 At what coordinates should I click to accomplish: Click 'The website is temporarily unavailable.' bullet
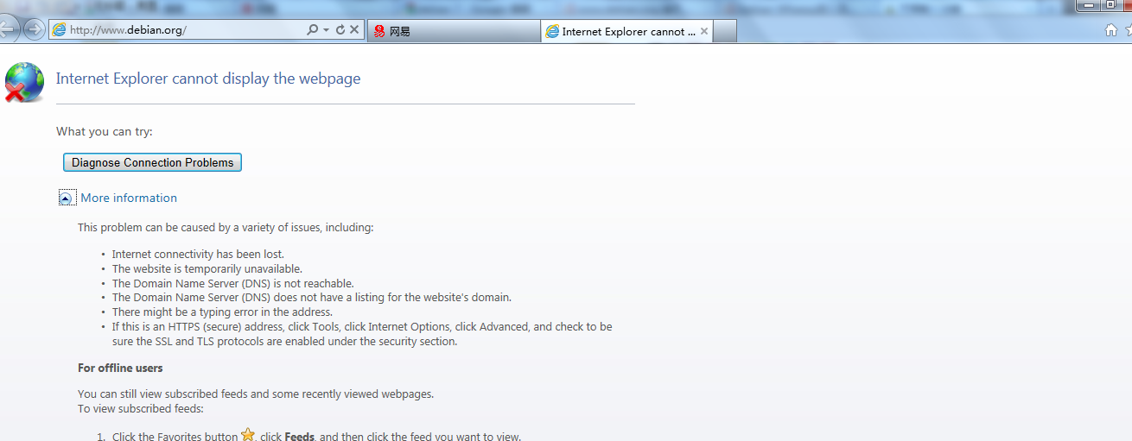[x=207, y=268]
